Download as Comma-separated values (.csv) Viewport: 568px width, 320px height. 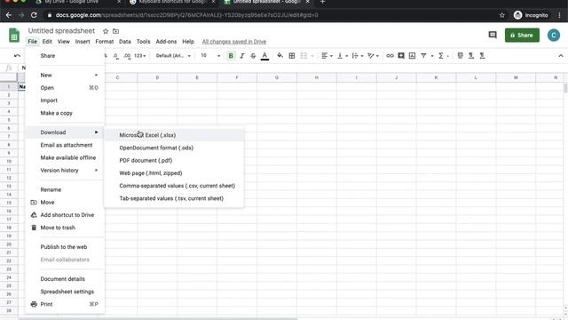click(175, 186)
